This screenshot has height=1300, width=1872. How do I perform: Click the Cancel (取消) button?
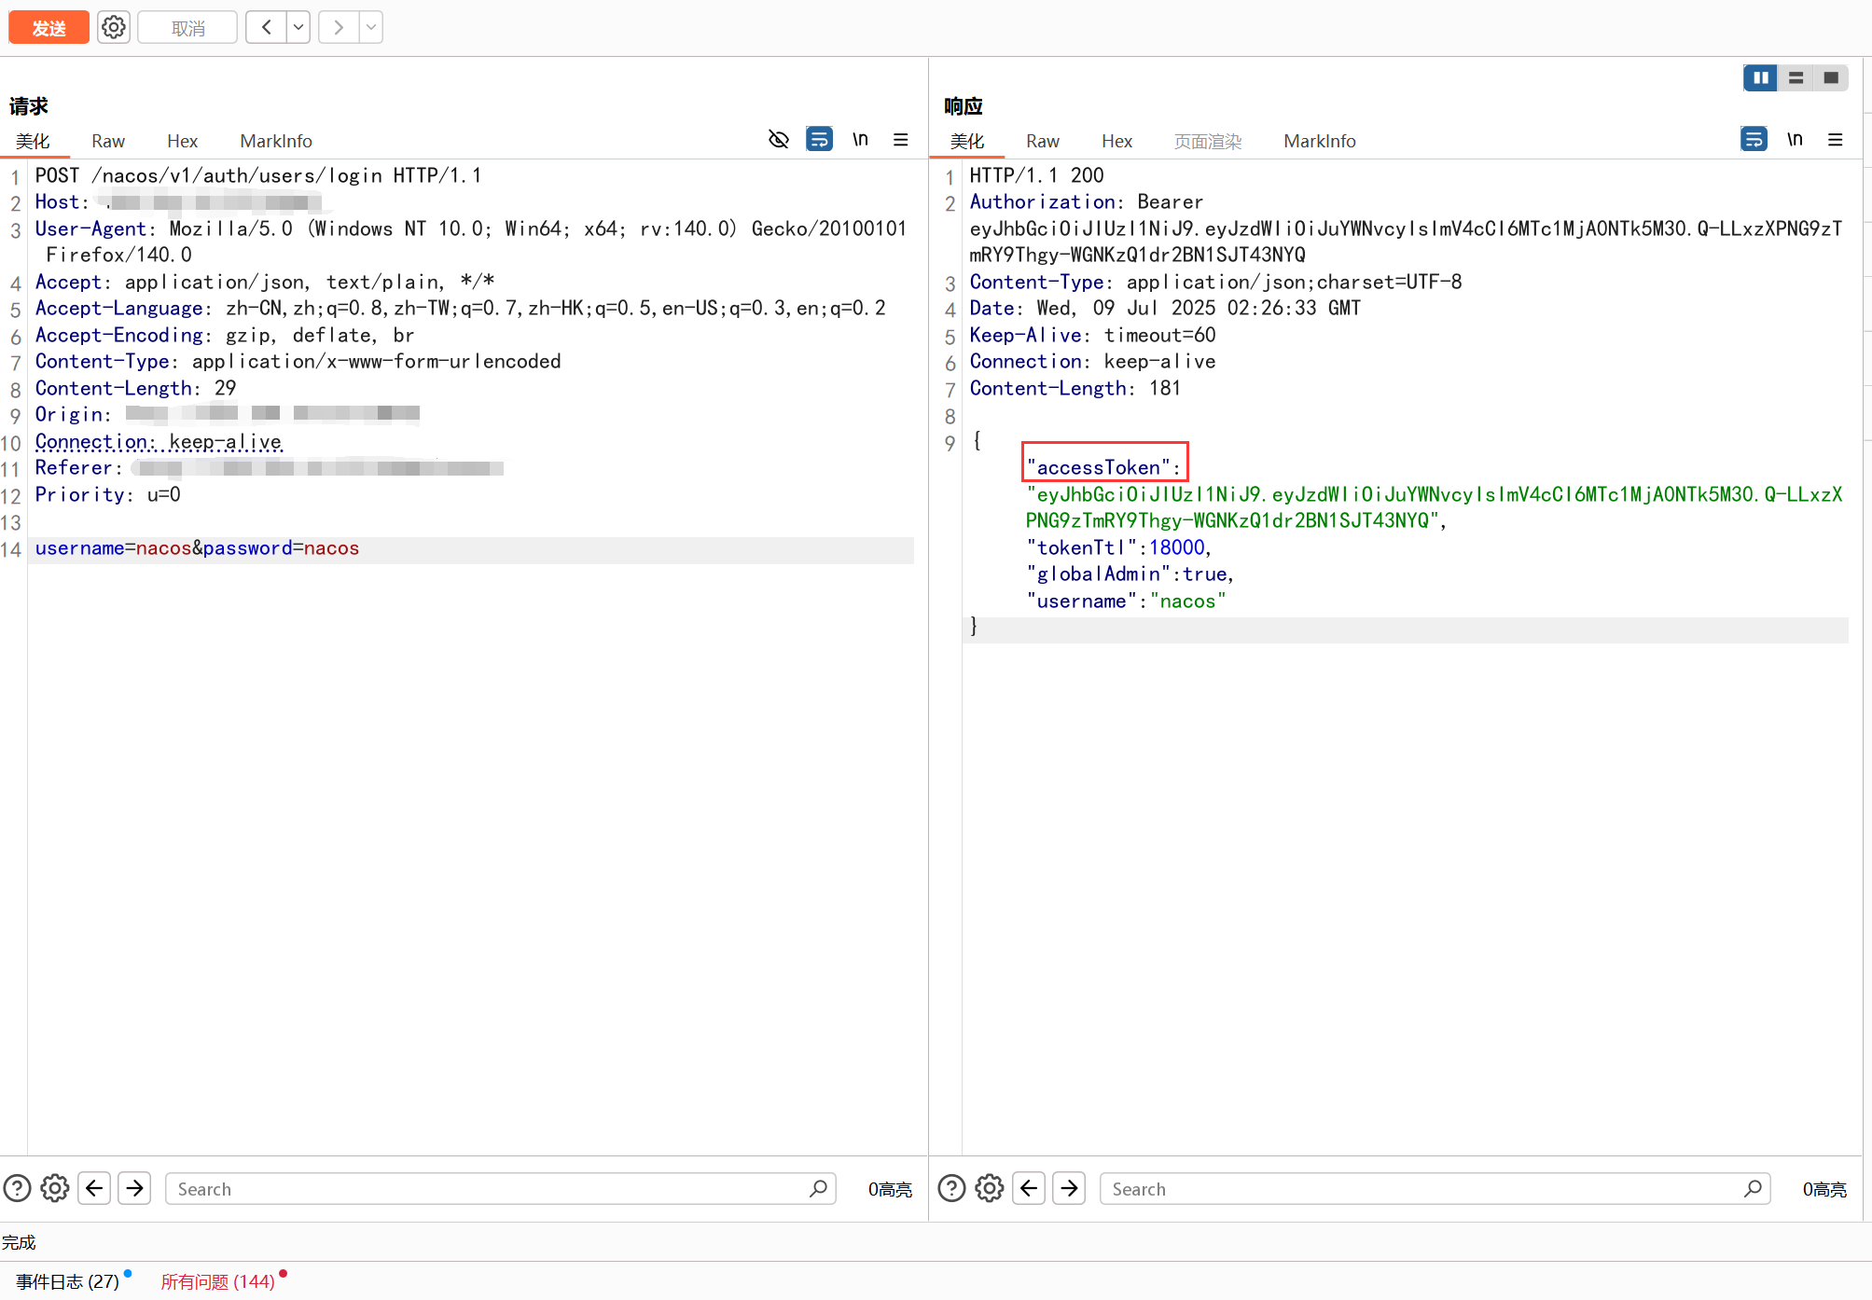click(187, 28)
